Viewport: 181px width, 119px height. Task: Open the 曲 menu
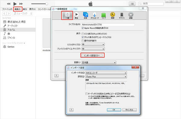[x=25, y=9]
